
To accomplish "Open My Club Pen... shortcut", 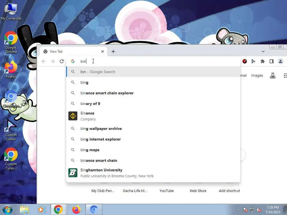I will [103, 191].
